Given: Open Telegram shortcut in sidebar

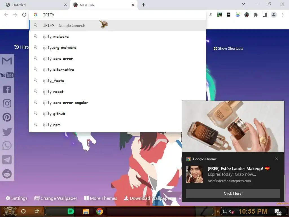Looking at the screenshot, I should pyautogui.click(x=7, y=160).
